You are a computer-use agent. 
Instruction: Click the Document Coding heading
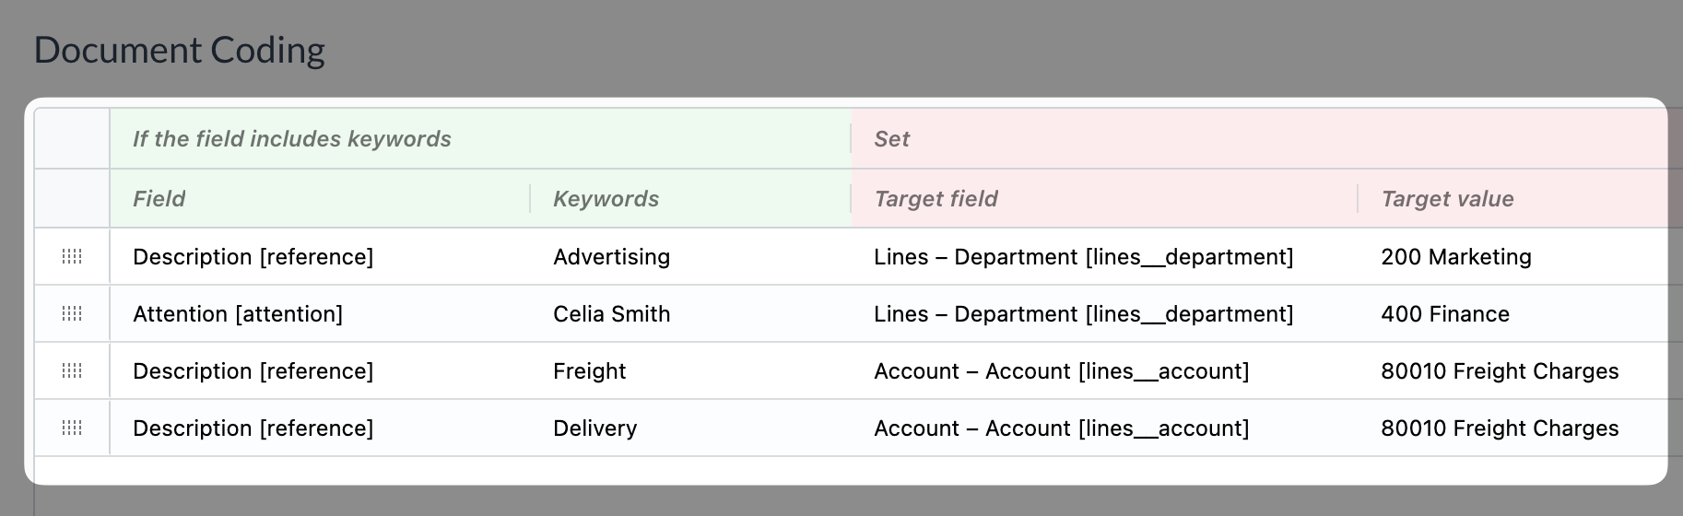coord(179,50)
